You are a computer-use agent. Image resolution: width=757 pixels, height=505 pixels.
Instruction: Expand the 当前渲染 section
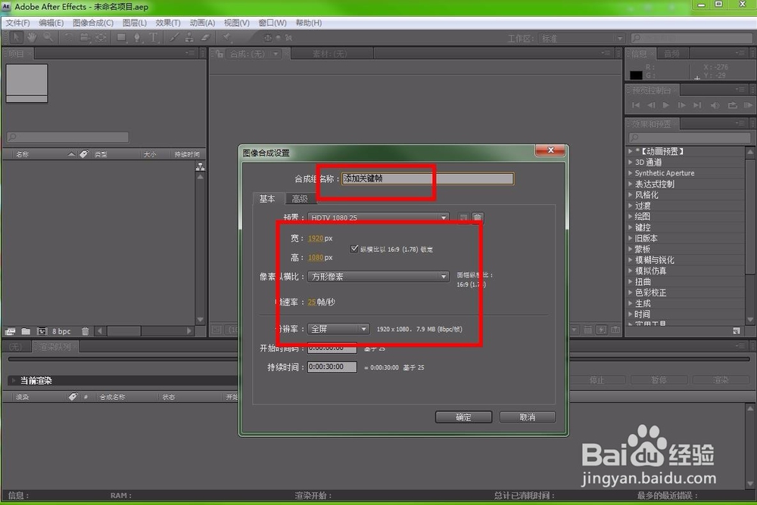click(x=14, y=380)
